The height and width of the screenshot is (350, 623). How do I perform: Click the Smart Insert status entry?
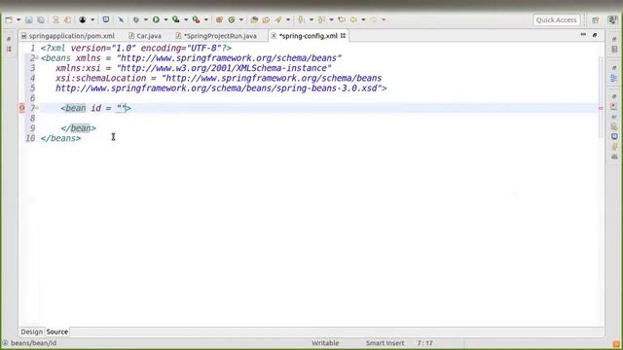[x=385, y=343]
